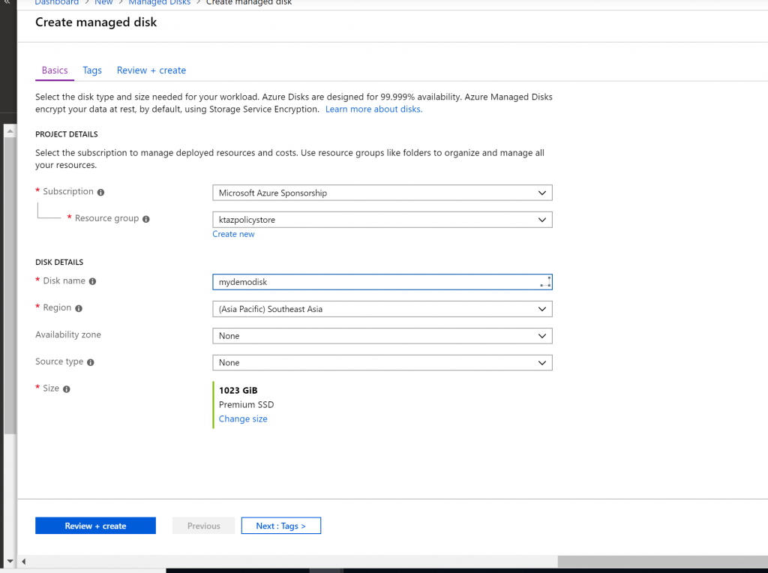Click info icon beside Resource group
The width and height of the screenshot is (768, 573).
[x=145, y=219]
